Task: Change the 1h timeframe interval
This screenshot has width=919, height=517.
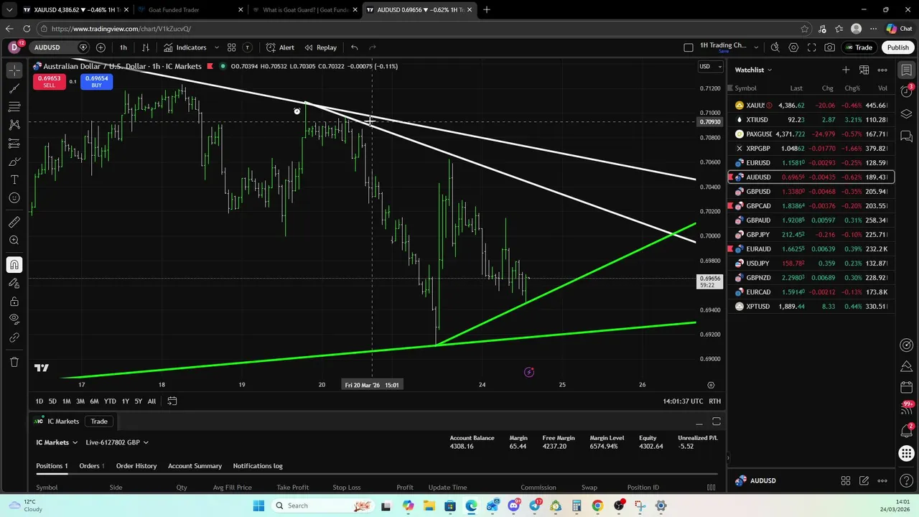Action: point(123,47)
